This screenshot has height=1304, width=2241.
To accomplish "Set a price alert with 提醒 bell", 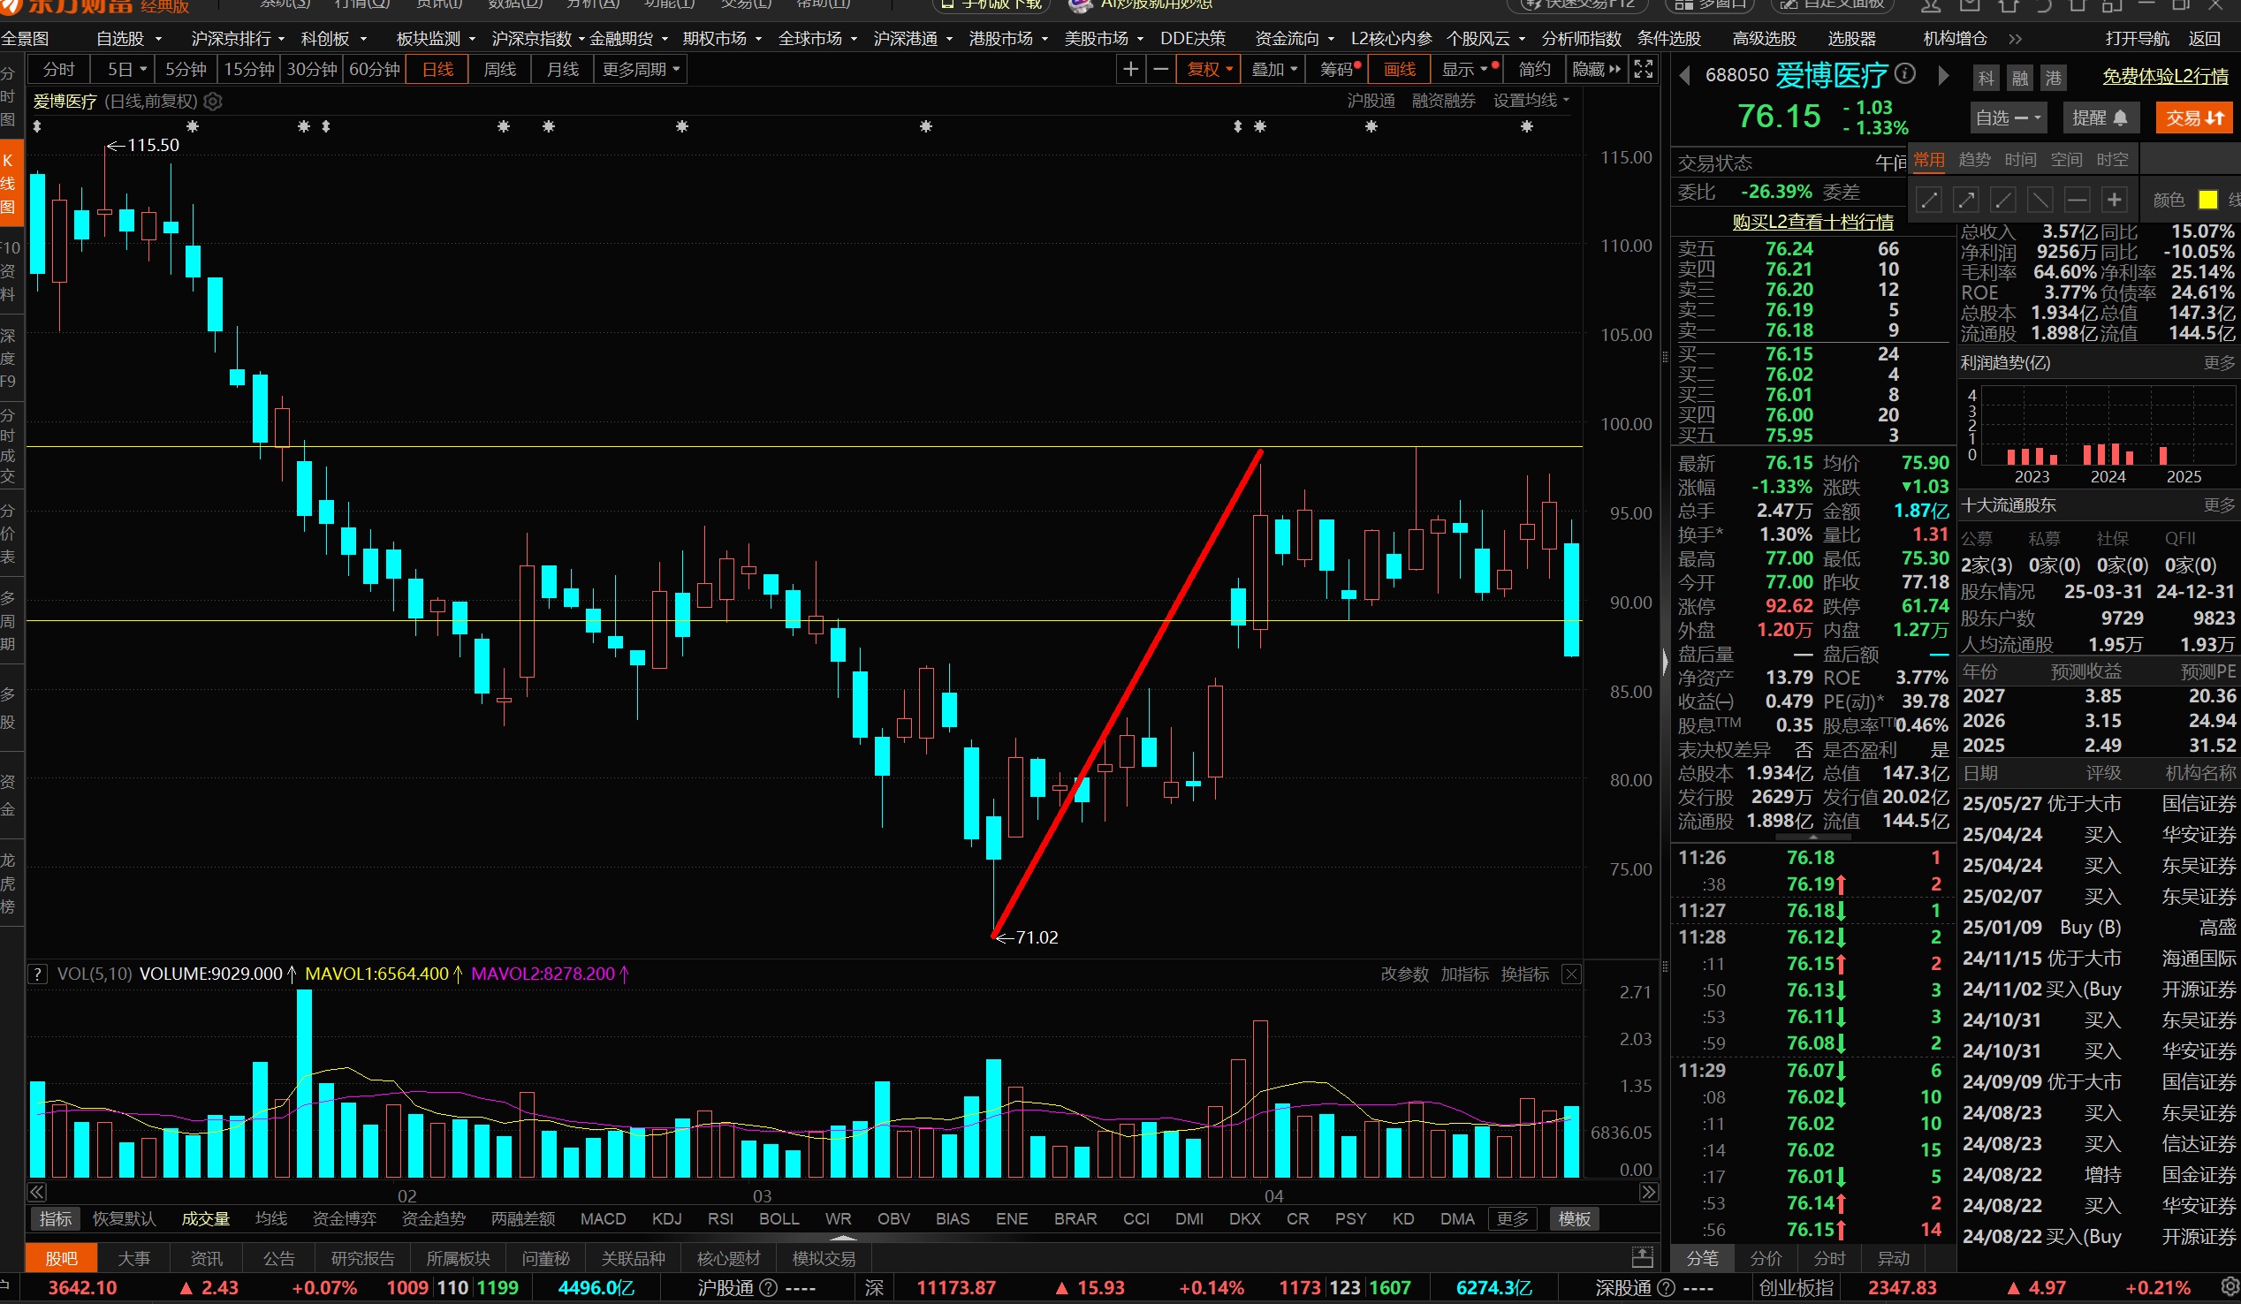I will tap(2100, 118).
